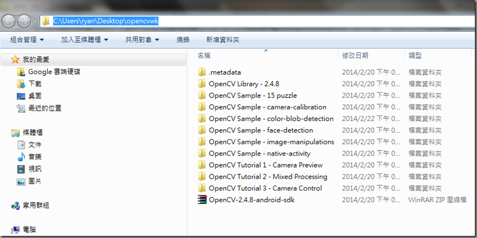Select OpenCV Sample - color-blob-detection folder
The width and height of the screenshot is (477, 238).
click(x=271, y=119)
